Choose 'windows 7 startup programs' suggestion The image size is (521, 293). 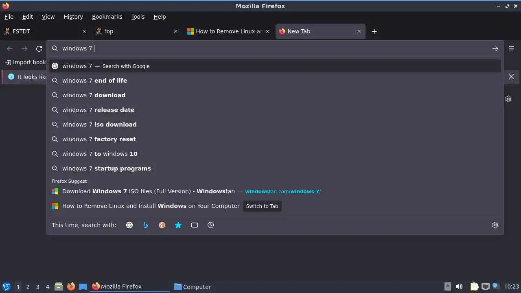tap(275, 168)
